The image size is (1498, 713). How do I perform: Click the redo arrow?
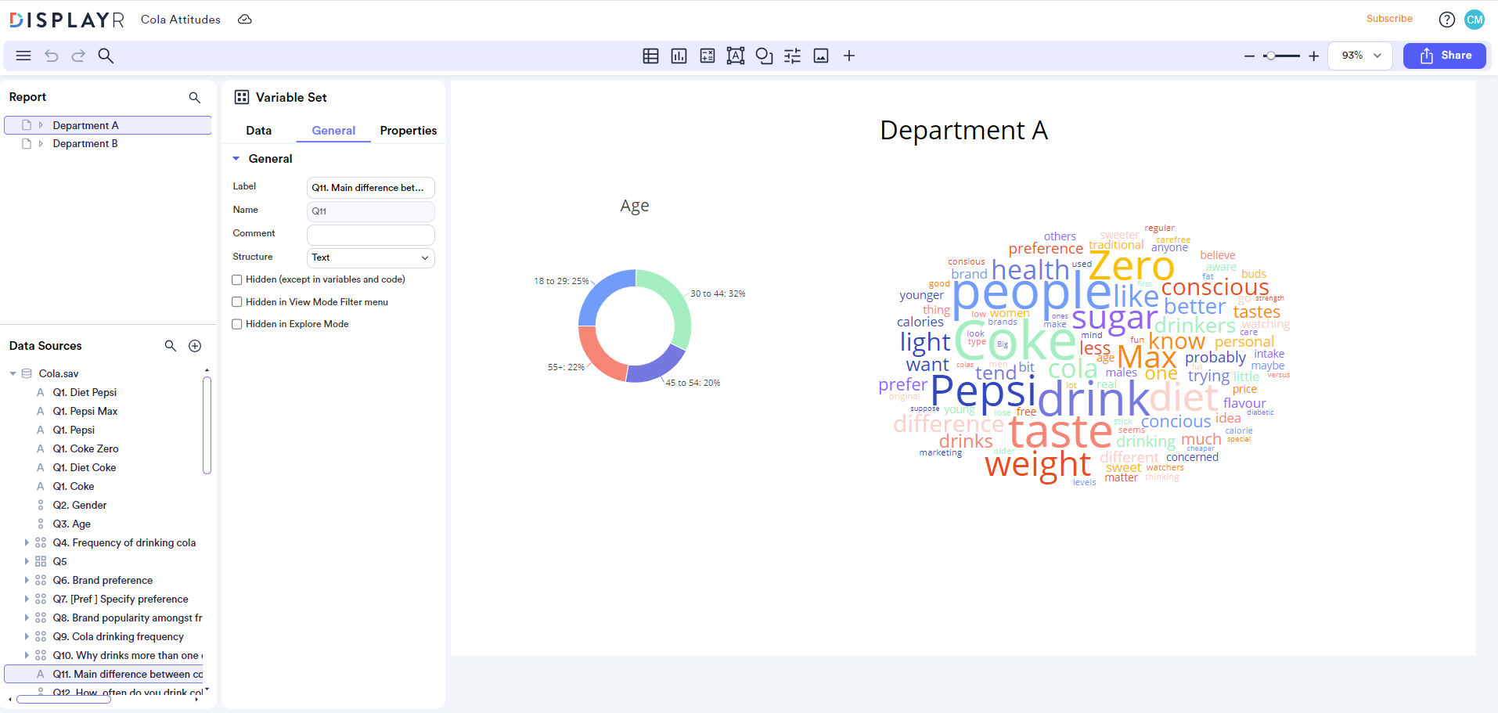click(x=78, y=56)
